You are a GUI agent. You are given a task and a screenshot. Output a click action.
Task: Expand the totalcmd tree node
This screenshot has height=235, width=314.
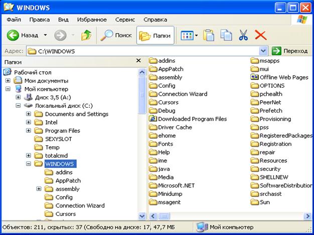coord(29,155)
